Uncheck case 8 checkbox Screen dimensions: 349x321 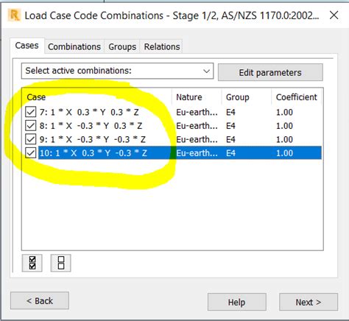31,126
